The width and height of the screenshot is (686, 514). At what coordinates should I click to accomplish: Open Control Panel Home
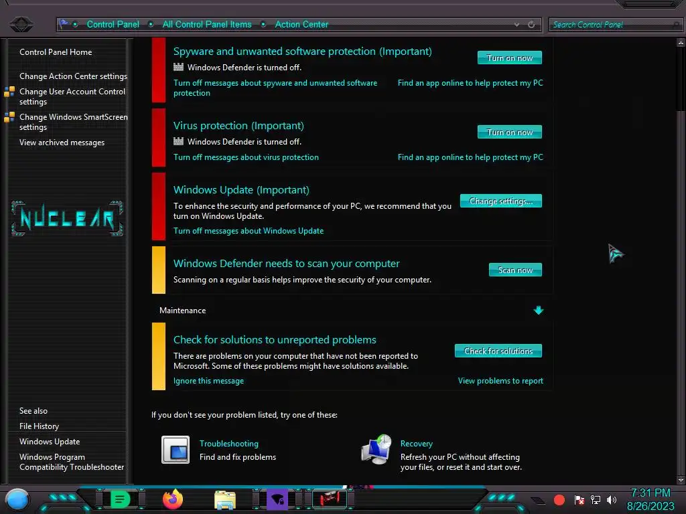[x=56, y=52]
